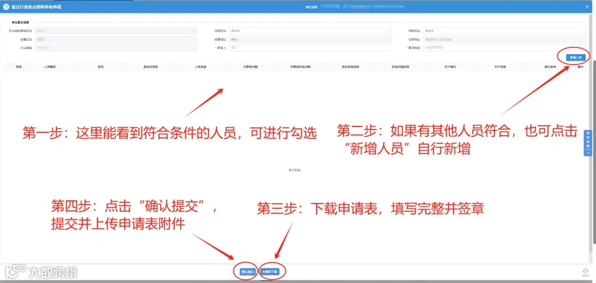Click the 人员编码 column header
The width and height of the screenshot is (596, 283).
click(51, 67)
